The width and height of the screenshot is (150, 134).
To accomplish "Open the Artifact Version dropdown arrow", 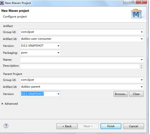I will (58, 46).
